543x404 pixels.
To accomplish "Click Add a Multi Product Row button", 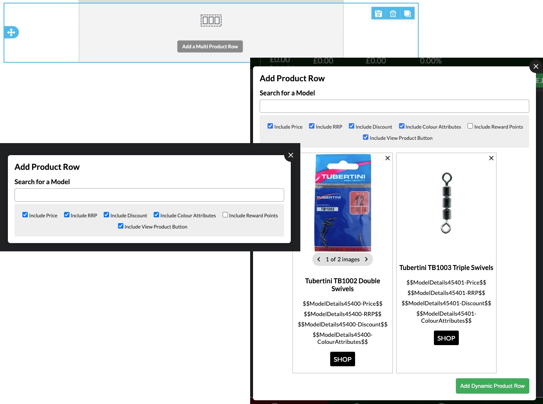I will pyautogui.click(x=210, y=46).
